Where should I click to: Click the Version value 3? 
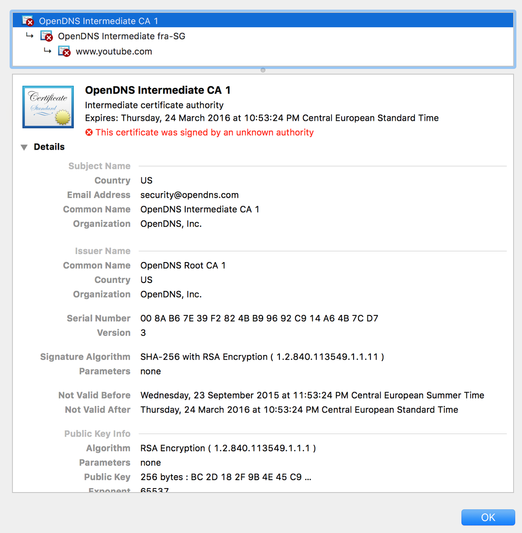coord(143,333)
